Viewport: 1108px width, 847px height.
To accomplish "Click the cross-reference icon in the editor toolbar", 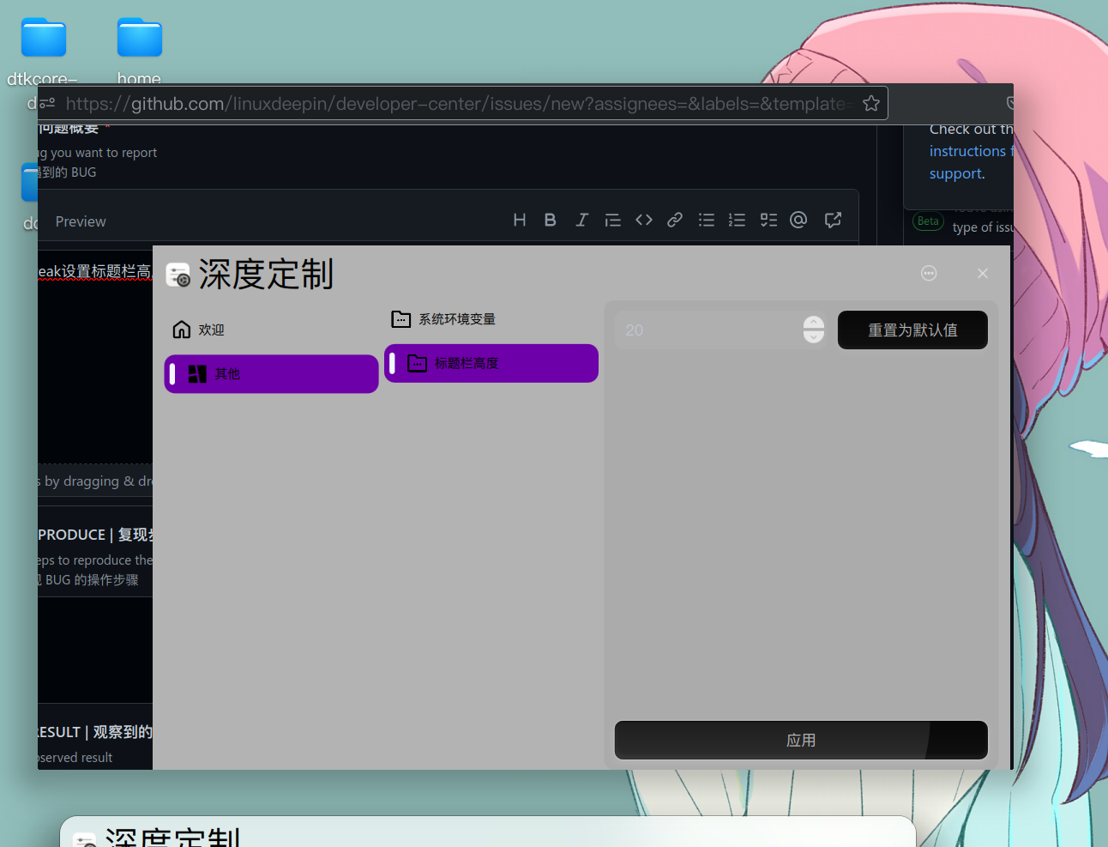I will point(833,220).
